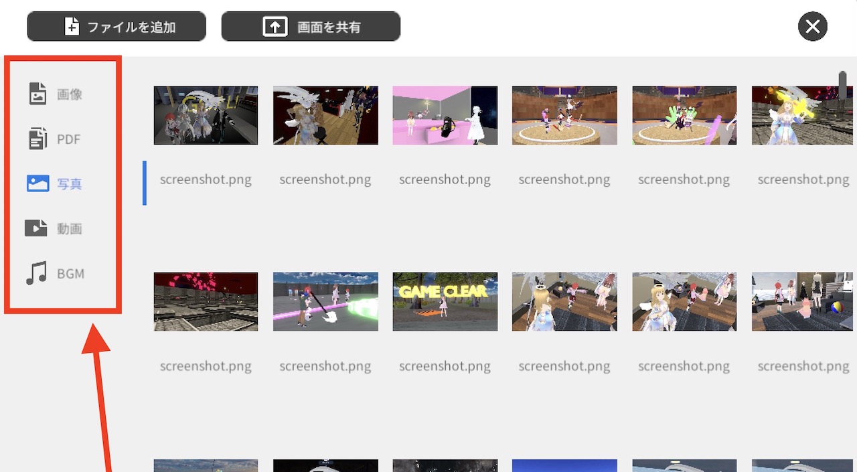Screen dimensions: 857x472
Task: Click the video play icon
Action: click(36, 228)
